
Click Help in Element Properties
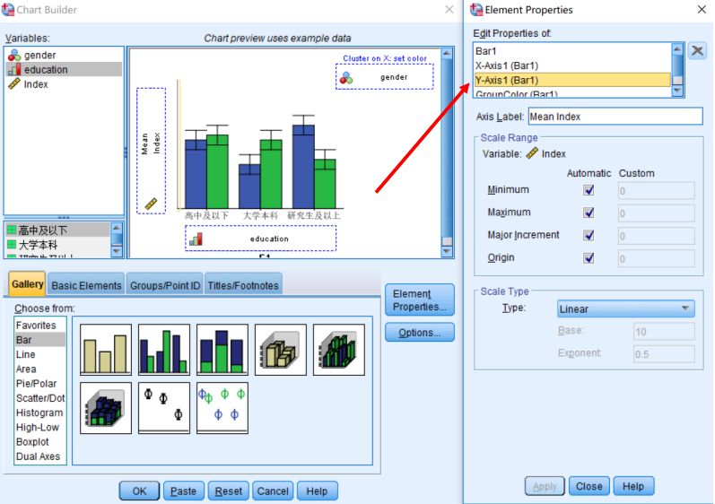[633, 486]
